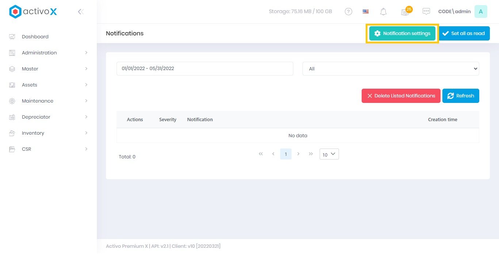Click the Notification settings button
Image resolution: width=499 pixels, height=254 pixels.
point(402,33)
